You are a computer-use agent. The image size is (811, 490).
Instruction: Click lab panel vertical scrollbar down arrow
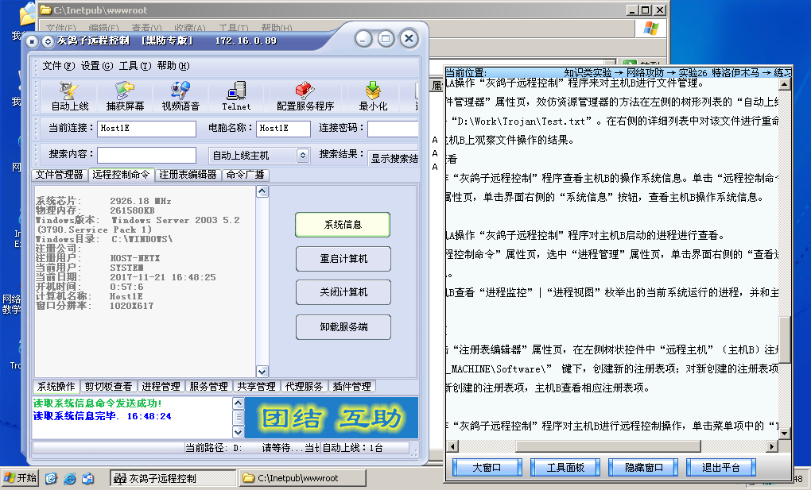(x=785, y=433)
